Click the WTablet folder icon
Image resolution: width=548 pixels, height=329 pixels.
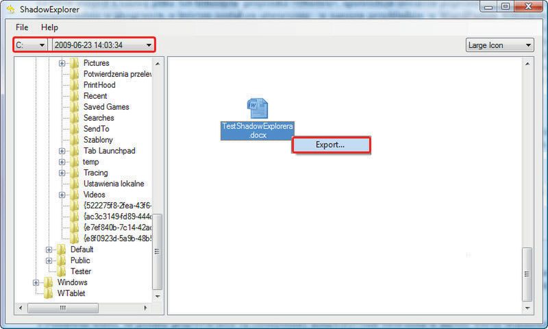48,293
